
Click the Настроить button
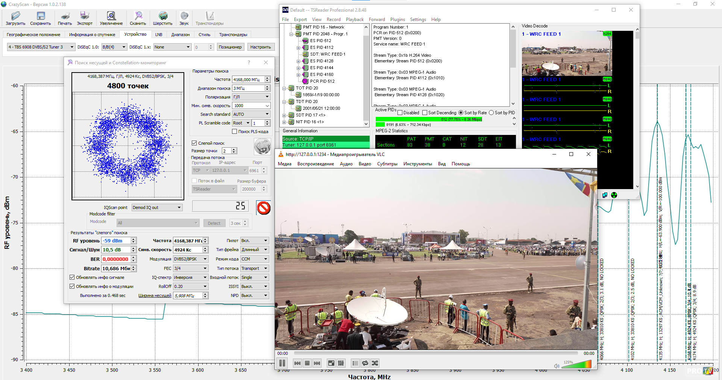(261, 47)
